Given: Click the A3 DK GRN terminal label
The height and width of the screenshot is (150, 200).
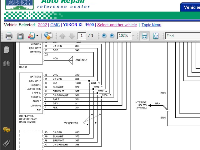Looking at the screenshot, I should coord(53,132).
